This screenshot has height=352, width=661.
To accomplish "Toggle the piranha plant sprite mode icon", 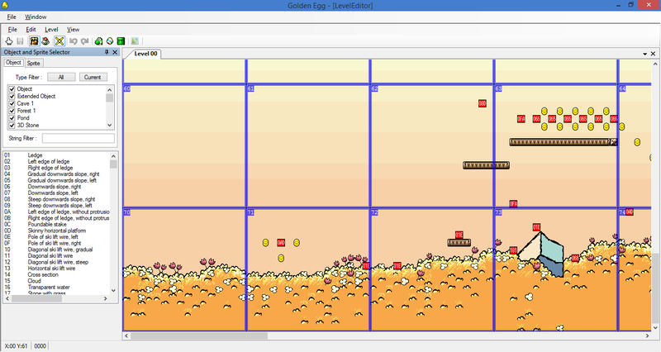I will [x=45, y=40].
